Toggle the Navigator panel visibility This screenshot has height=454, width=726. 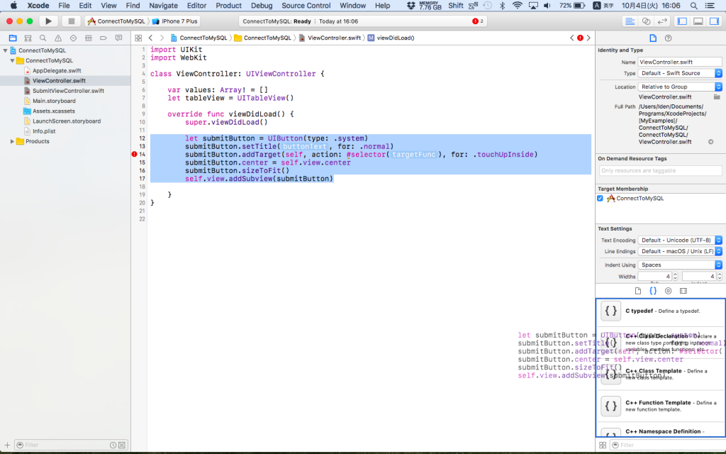coord(682,21)
